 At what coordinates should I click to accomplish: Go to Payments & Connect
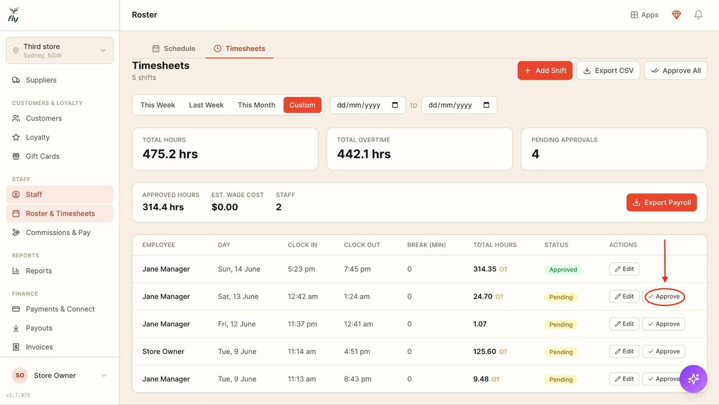pyautogui.click(x=60, y=309)
